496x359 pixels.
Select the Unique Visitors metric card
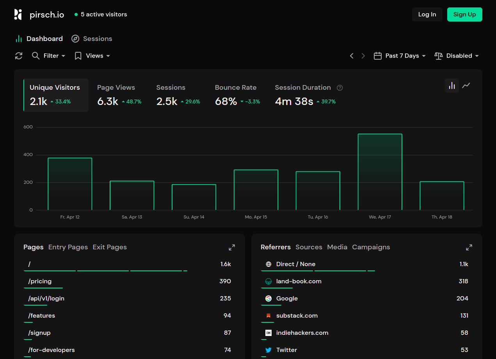coord(56,95)
